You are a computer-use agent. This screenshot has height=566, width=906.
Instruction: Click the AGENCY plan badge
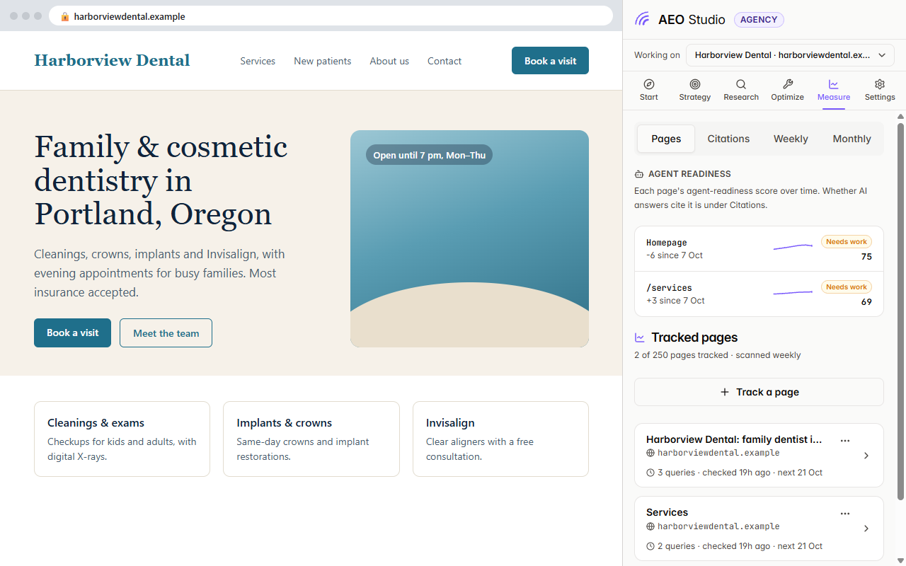pyautogui.click(x=759, y=20)
